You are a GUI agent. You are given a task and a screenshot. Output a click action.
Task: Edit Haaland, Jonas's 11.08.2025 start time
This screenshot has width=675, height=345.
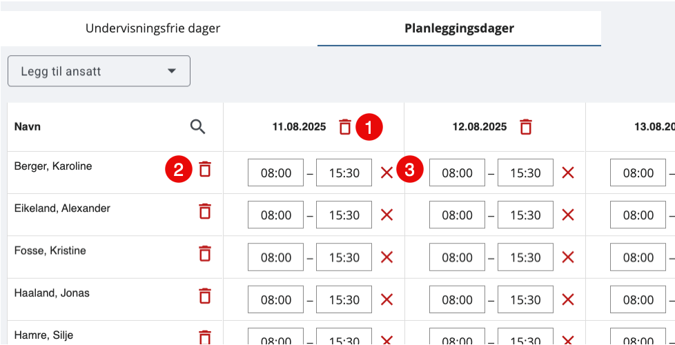[x=276, y=299]
